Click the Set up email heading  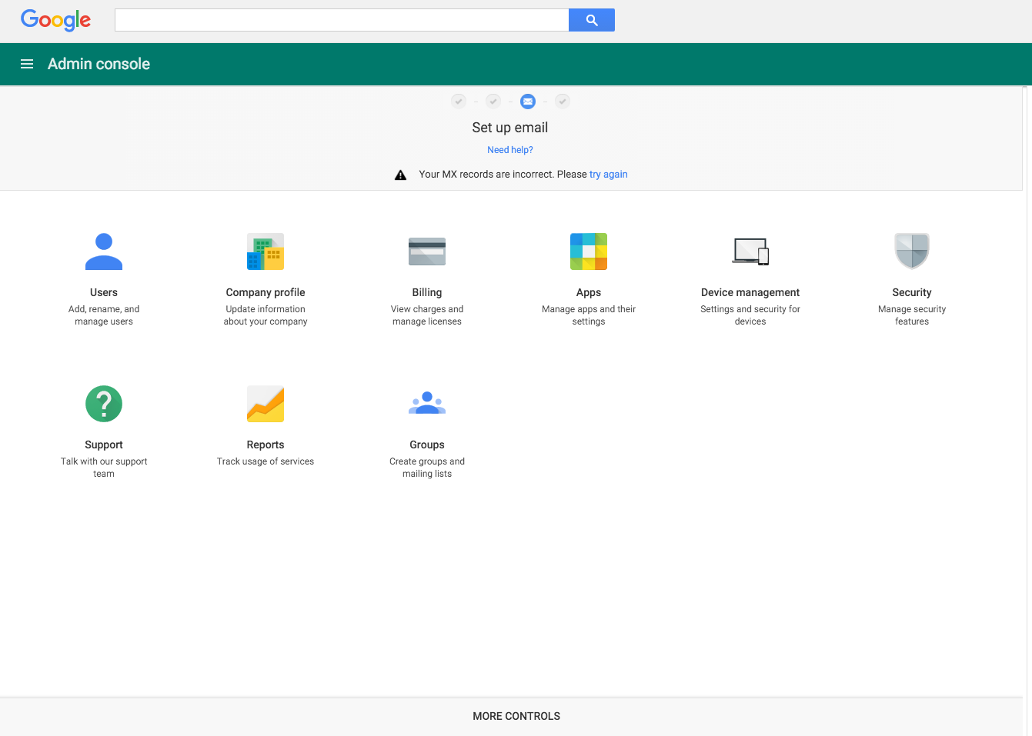[510, 128]
